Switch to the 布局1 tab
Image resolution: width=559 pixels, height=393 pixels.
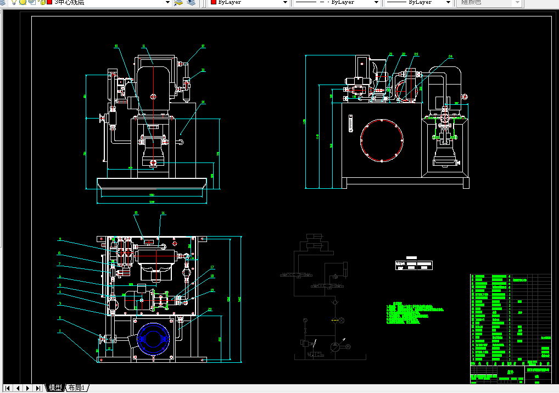[x=77, y=388]
